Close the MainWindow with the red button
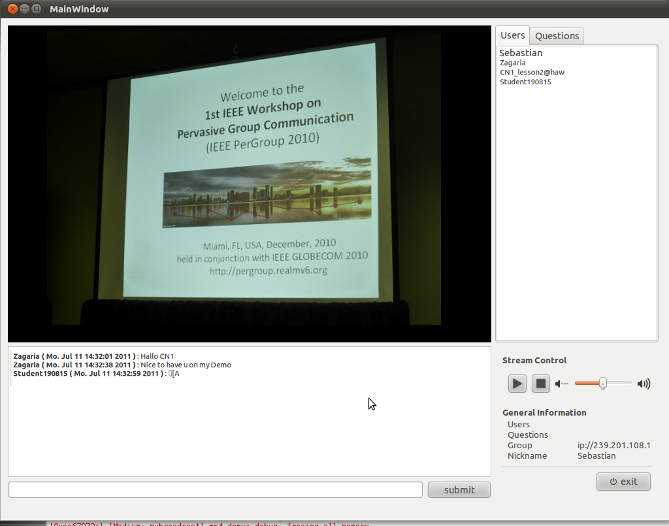The height and width of the screenshot is (526, 669). [x=13, y=8]
